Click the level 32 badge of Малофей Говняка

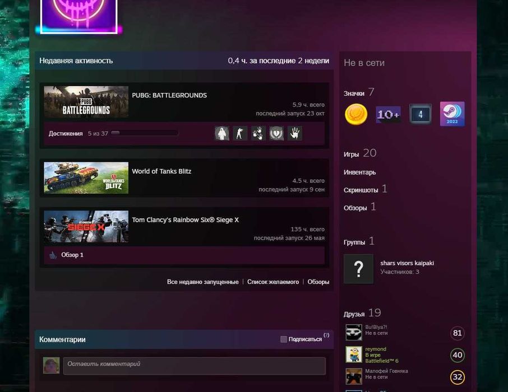coord(458,377)
